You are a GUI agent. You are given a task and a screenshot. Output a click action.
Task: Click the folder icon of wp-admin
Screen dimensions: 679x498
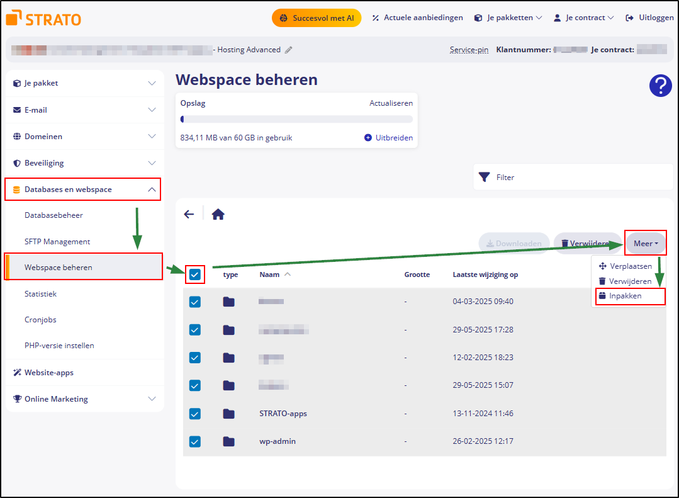[x=228, y=441]
